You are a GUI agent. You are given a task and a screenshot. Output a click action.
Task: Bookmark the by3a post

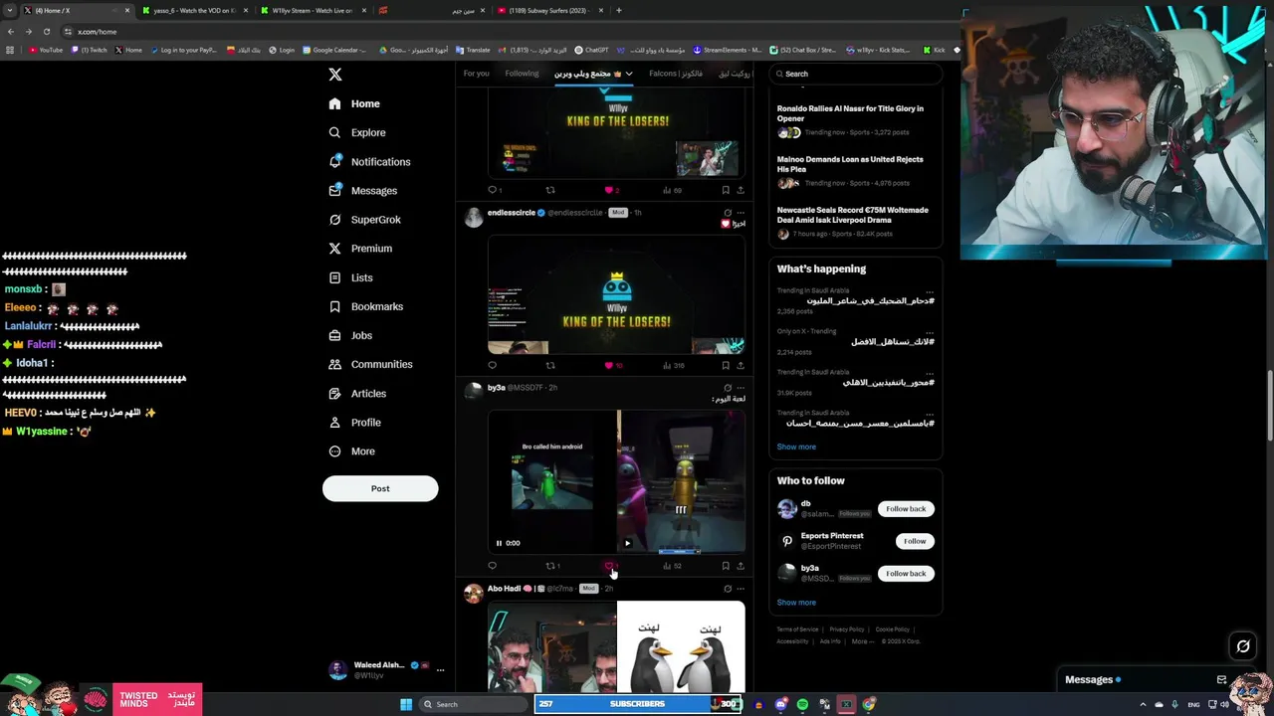point(726,566)
